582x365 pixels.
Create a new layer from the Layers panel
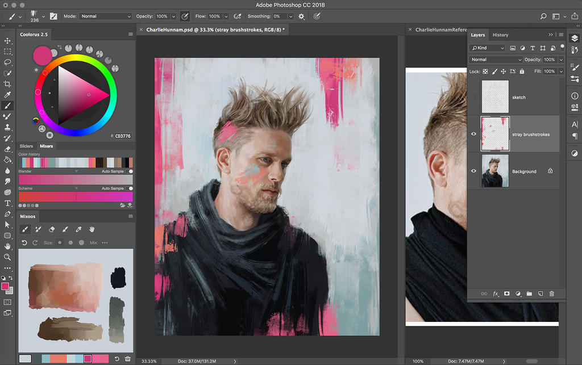tap(541, 293)
